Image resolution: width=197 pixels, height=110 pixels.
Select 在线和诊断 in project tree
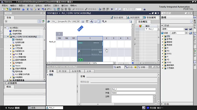20,42
